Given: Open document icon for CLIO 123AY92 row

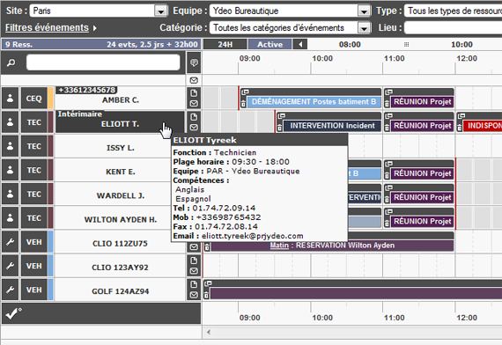Looking at the screenshot, I should point(194,261).
